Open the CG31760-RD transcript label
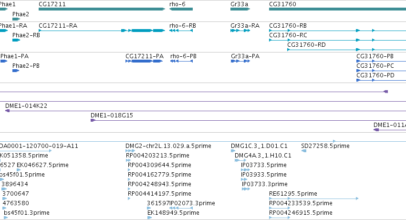 (306, 45)
